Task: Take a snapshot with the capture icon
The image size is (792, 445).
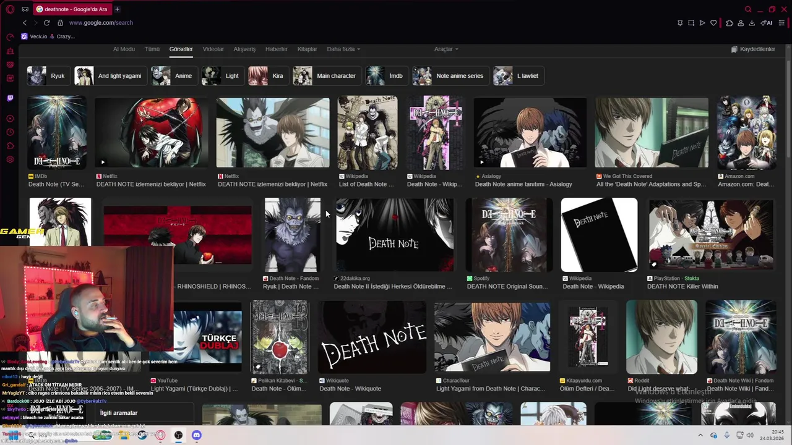Action: [691, 23]
